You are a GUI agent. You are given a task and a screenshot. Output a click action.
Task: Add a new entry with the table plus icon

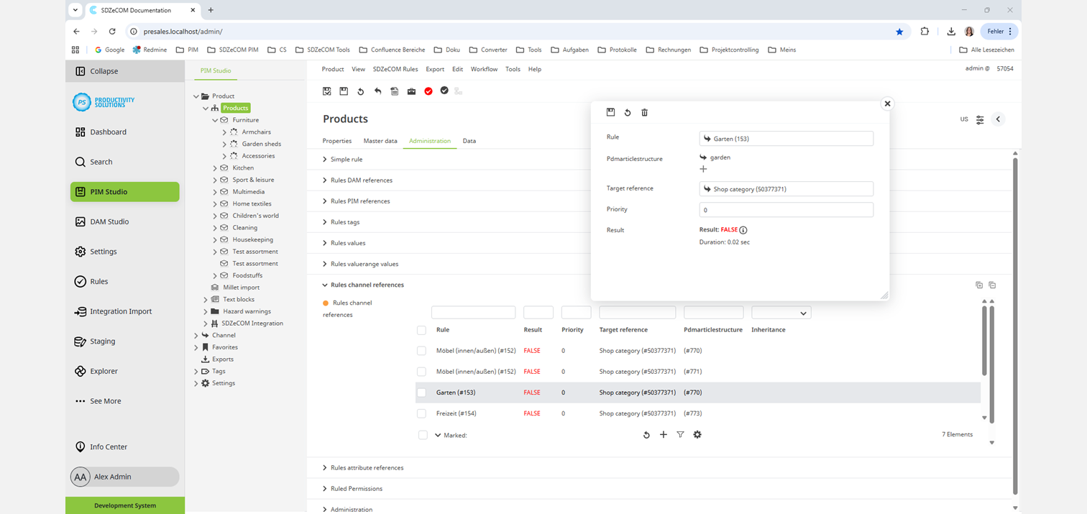click(x=664, y=435)
